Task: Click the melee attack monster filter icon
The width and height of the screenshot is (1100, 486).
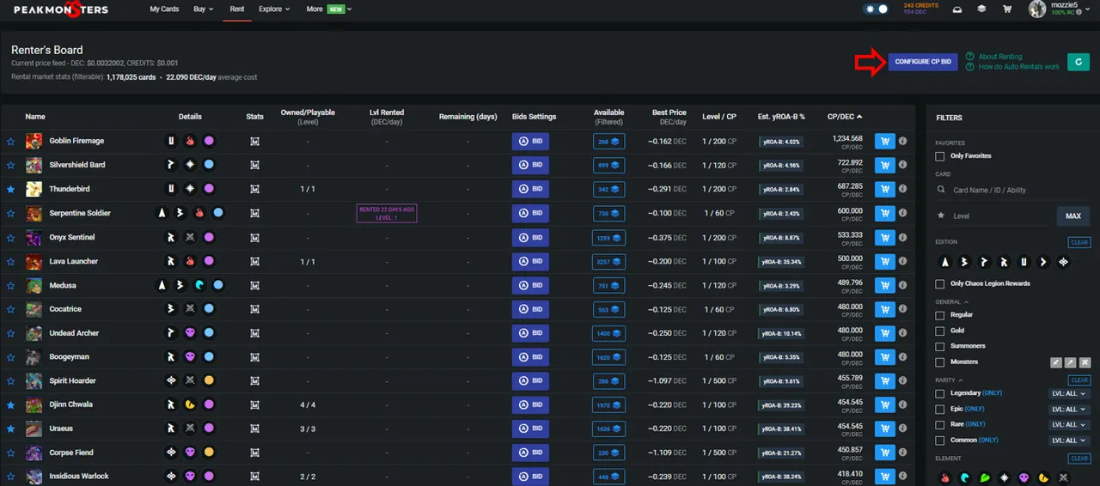Action: 1055,362
